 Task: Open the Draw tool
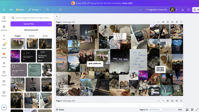4,64
